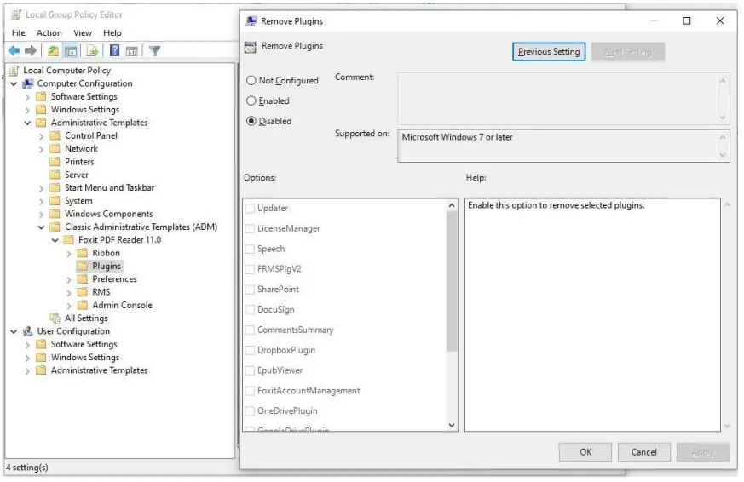Check the DocuSign checkbox
The height and width of the screenshot is (482, 744).
pyautogui.click(x=250, y=311)
